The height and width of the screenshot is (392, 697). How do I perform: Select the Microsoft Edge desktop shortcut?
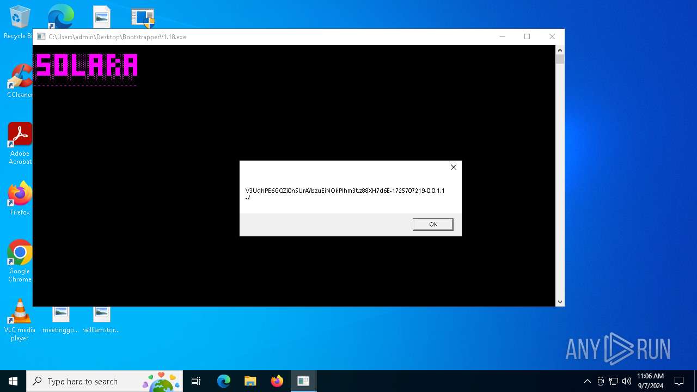click(60, 16)
